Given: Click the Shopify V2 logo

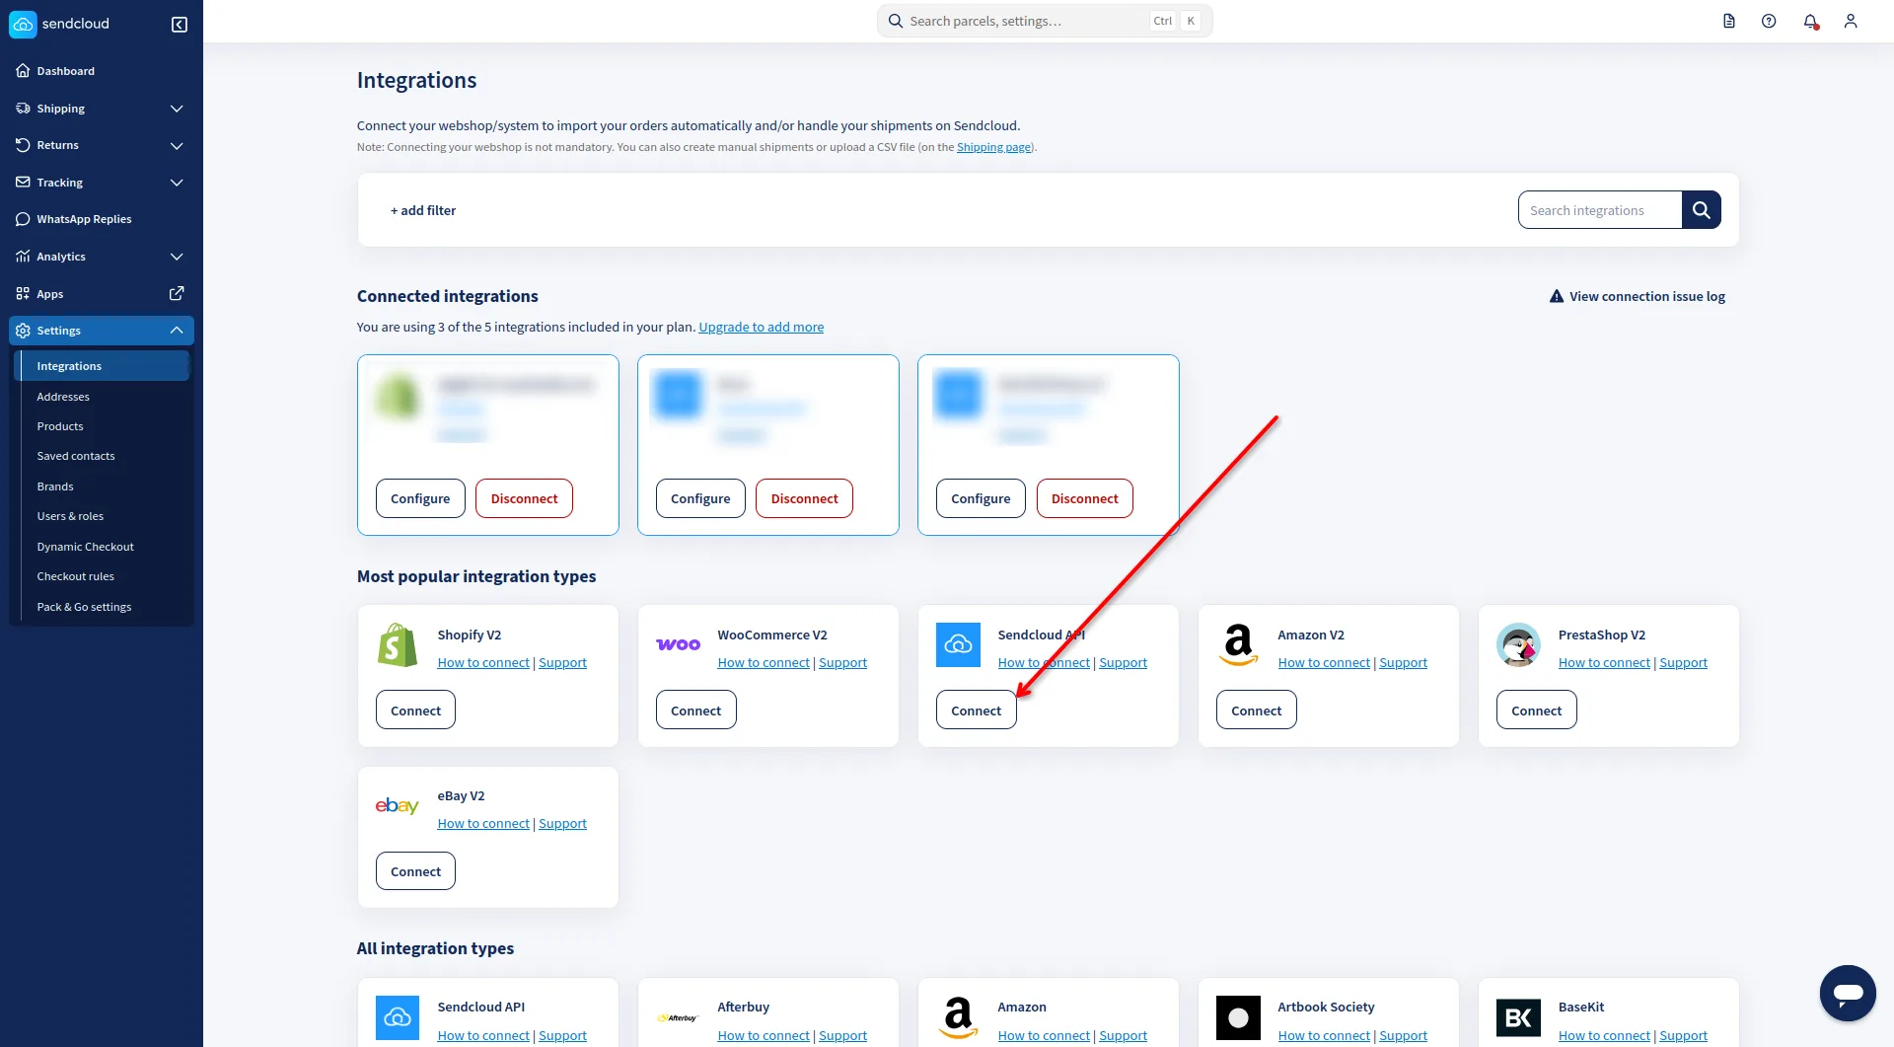Looking at the screenshot, I should click(x=398, y=644).
